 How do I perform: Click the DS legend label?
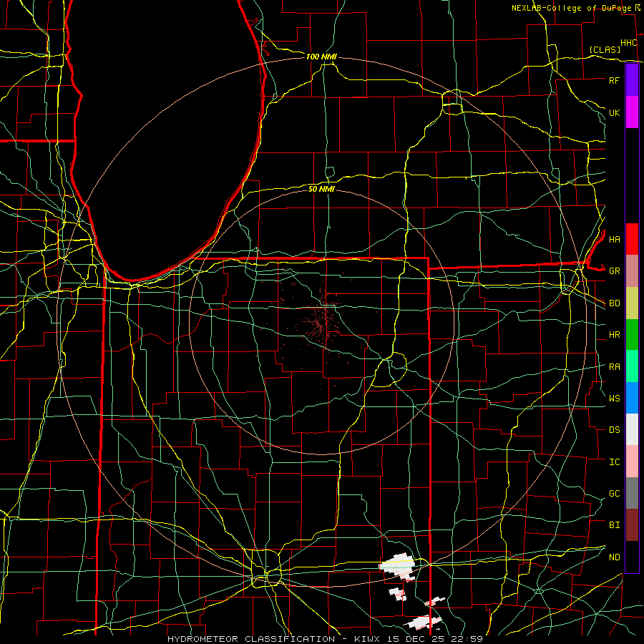pos(614,430)
